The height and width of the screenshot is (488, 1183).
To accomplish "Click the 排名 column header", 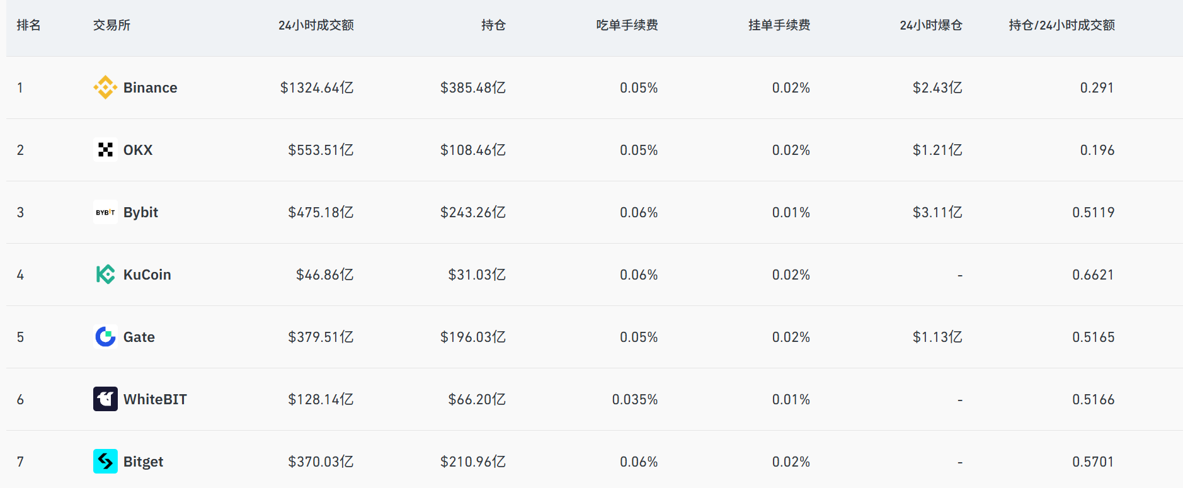I will point(28,25).
